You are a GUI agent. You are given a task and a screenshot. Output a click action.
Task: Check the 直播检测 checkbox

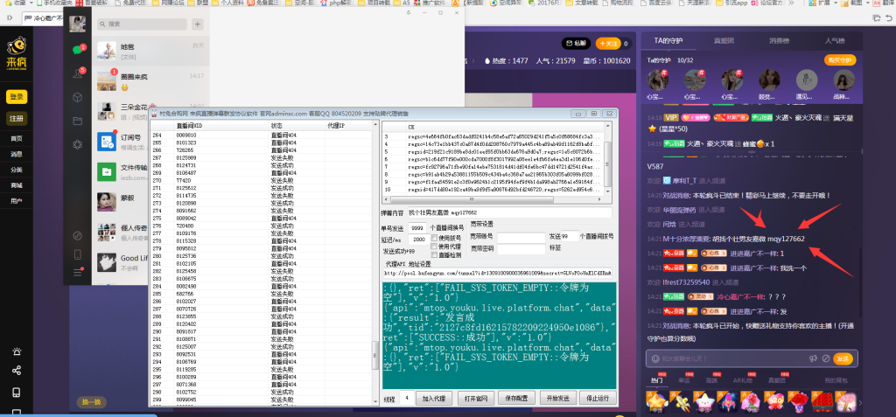coord(433,256)
